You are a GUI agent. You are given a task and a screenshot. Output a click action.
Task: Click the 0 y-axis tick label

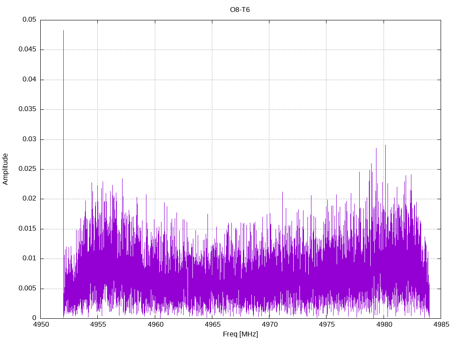34,318
